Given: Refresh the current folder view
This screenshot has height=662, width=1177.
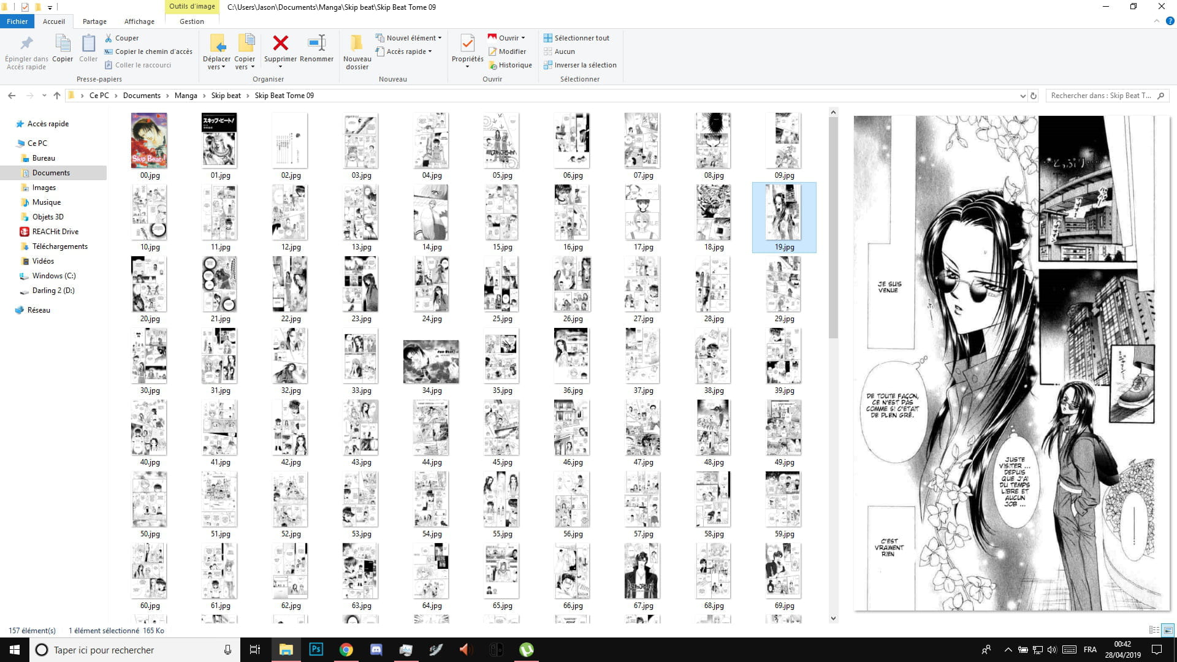Looking at the screenshot, I should (x=1034, y=96).
